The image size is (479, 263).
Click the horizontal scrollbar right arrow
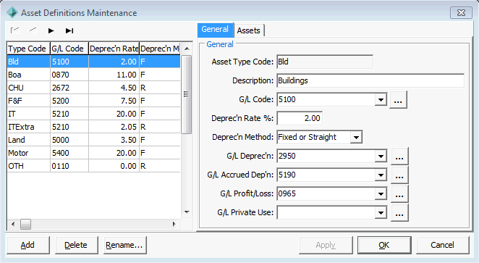[x=174, y=224]
